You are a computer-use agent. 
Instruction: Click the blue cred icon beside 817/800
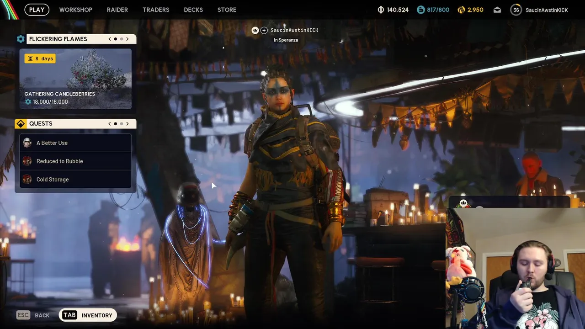[420, 10]
